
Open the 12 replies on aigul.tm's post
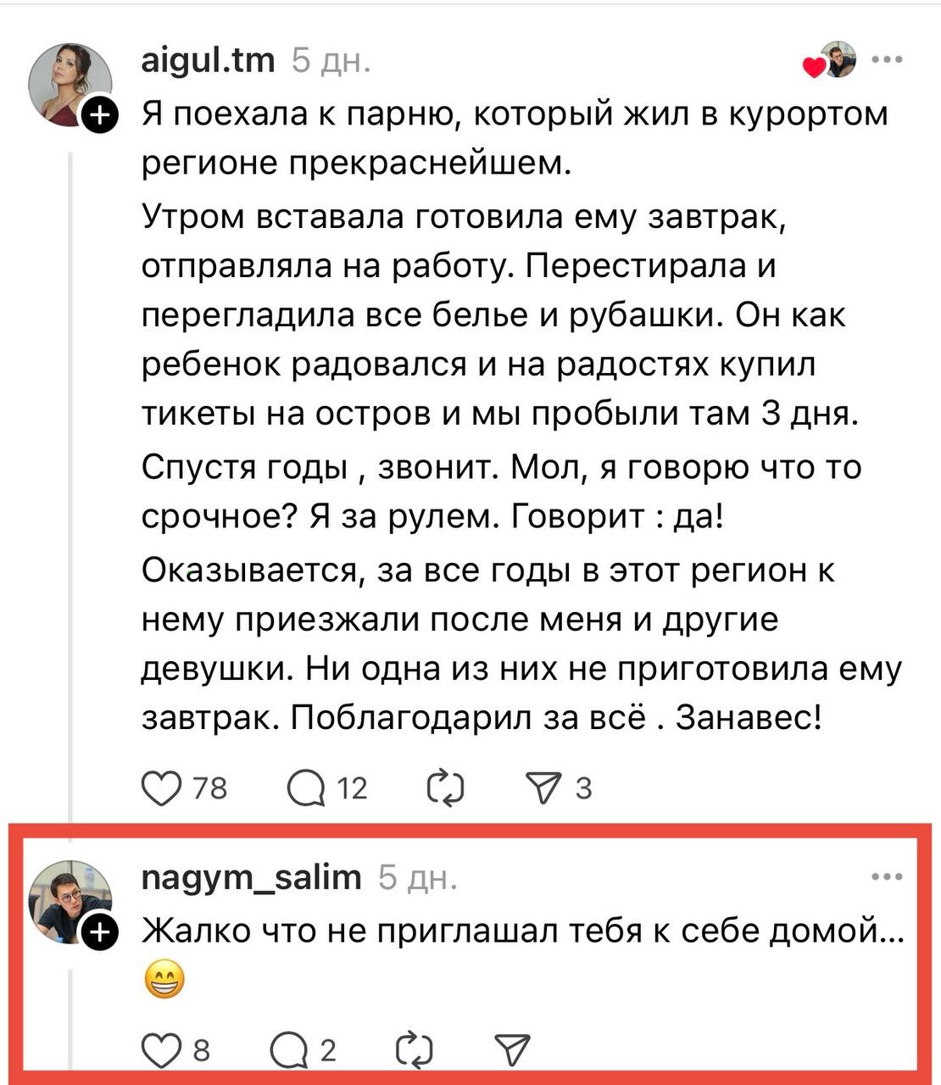pyautogui.click(x=306, y=789)
